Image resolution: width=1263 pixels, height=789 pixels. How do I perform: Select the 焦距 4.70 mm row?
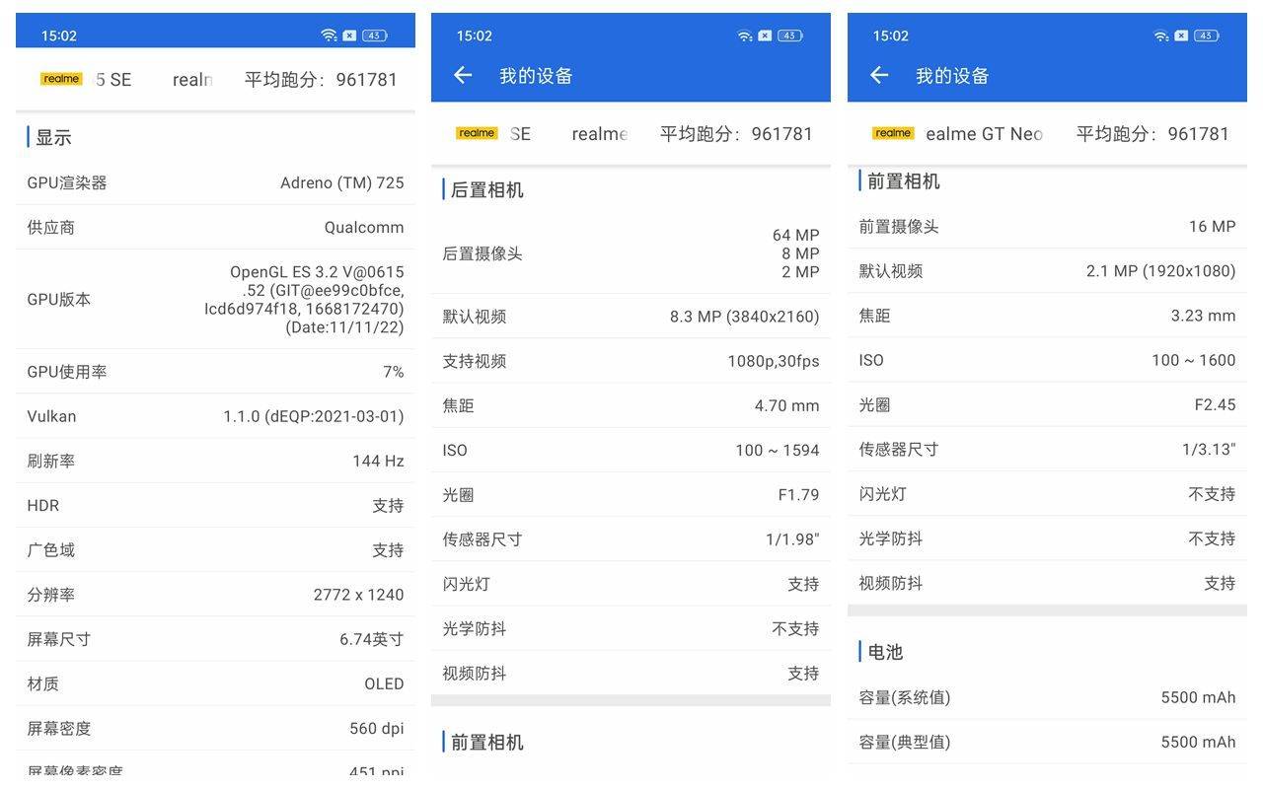point(631,405)
